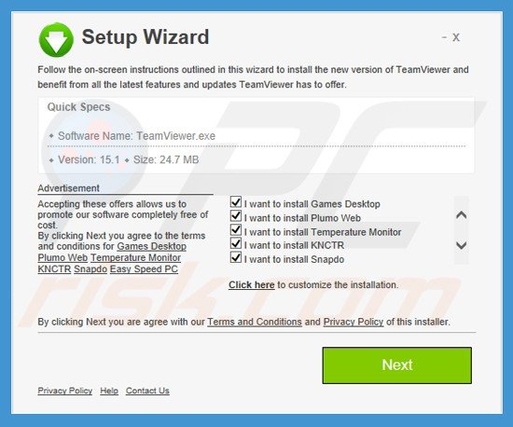The height and width of the screenshot is (427, 513).
Task: View the Temperature Monitor terms link
Action: [135, 257]
